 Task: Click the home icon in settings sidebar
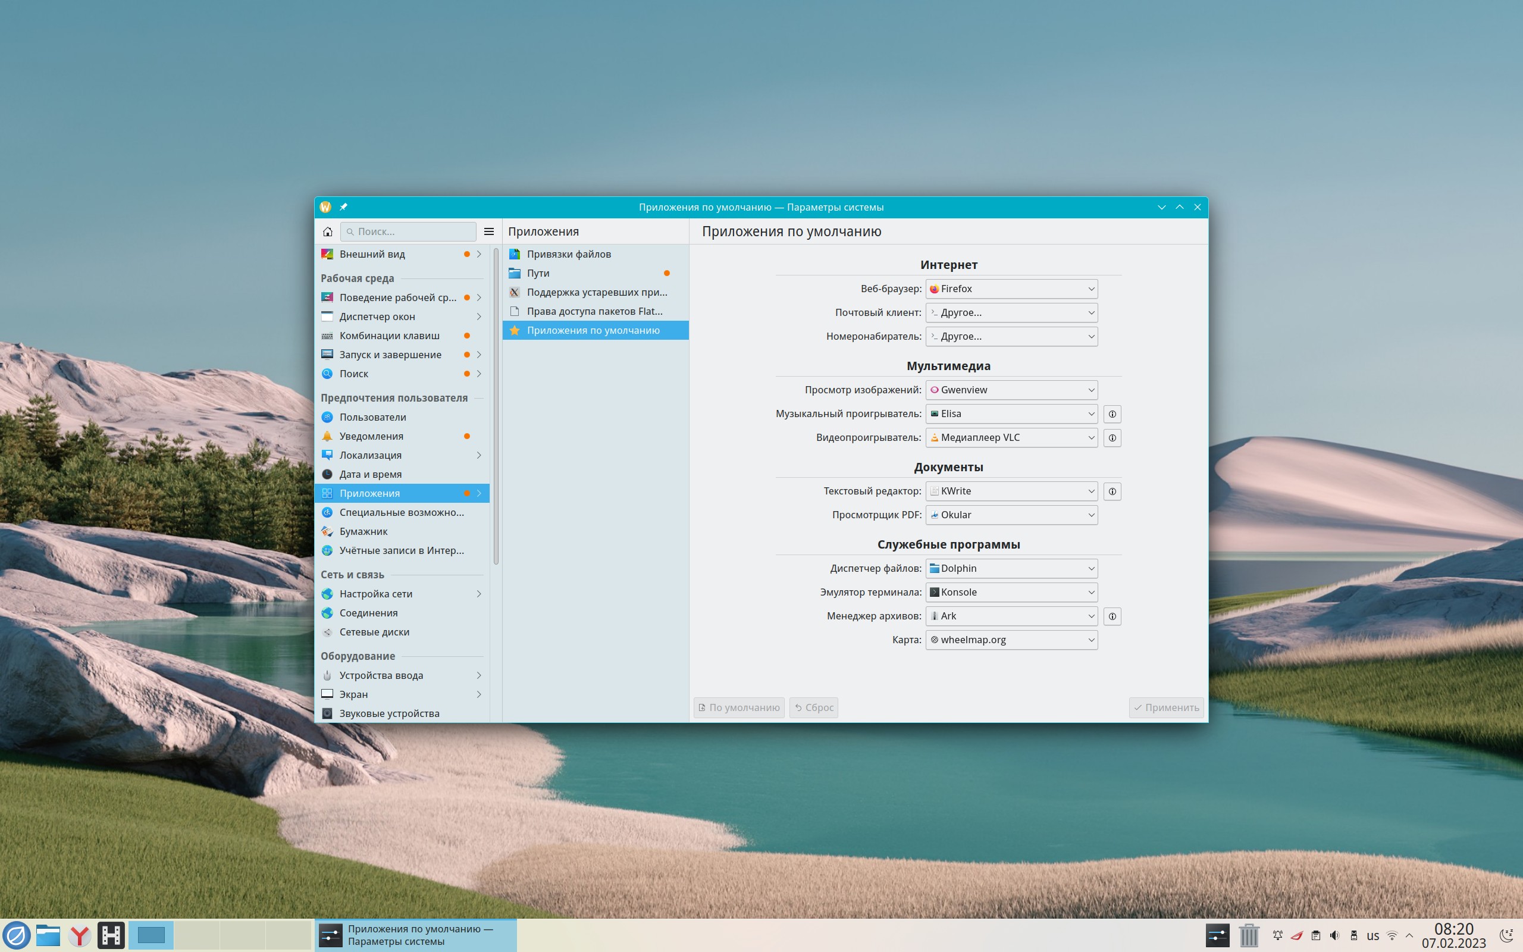tap(327, 231)
